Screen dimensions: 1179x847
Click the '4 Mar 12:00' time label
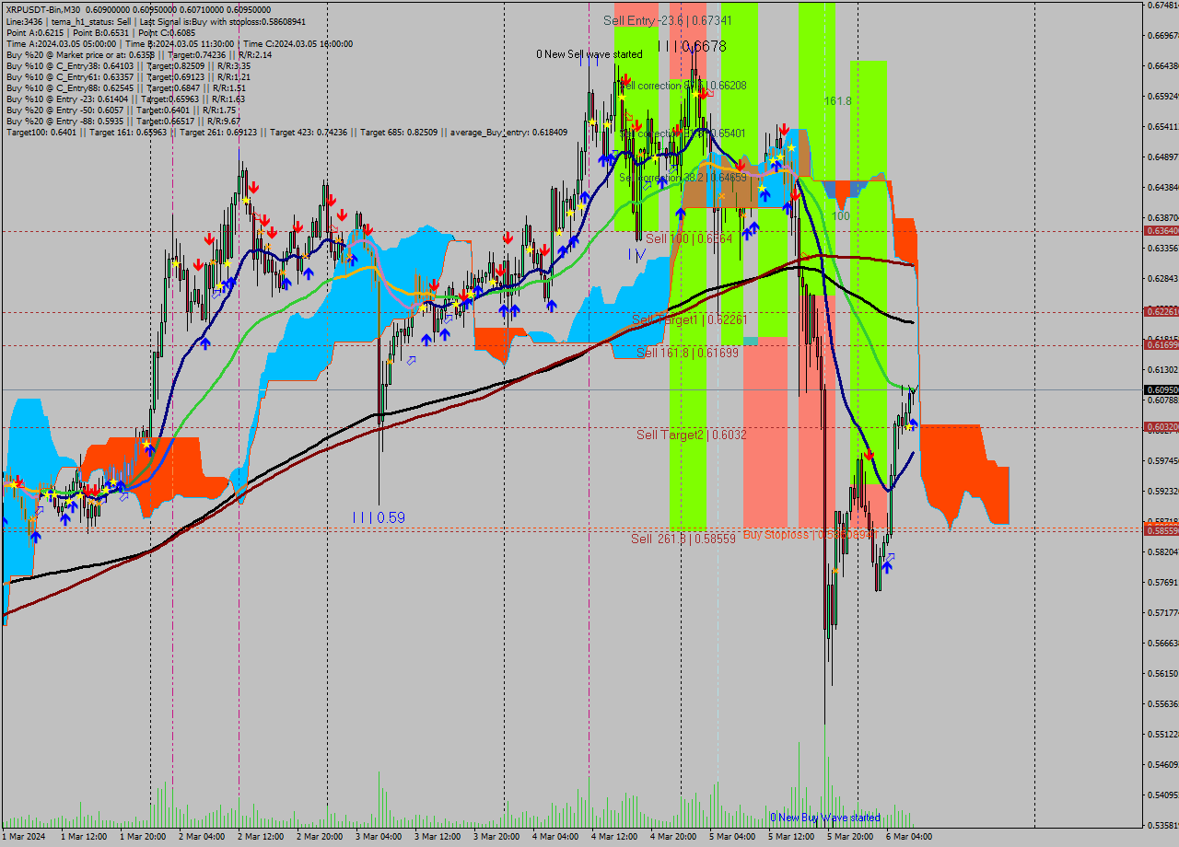pos(614,837)
